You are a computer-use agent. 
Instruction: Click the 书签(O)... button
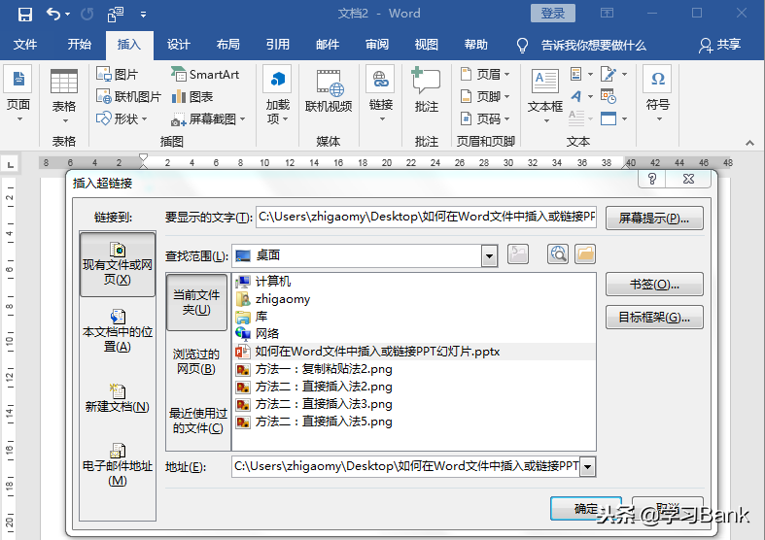click(654, 285)
